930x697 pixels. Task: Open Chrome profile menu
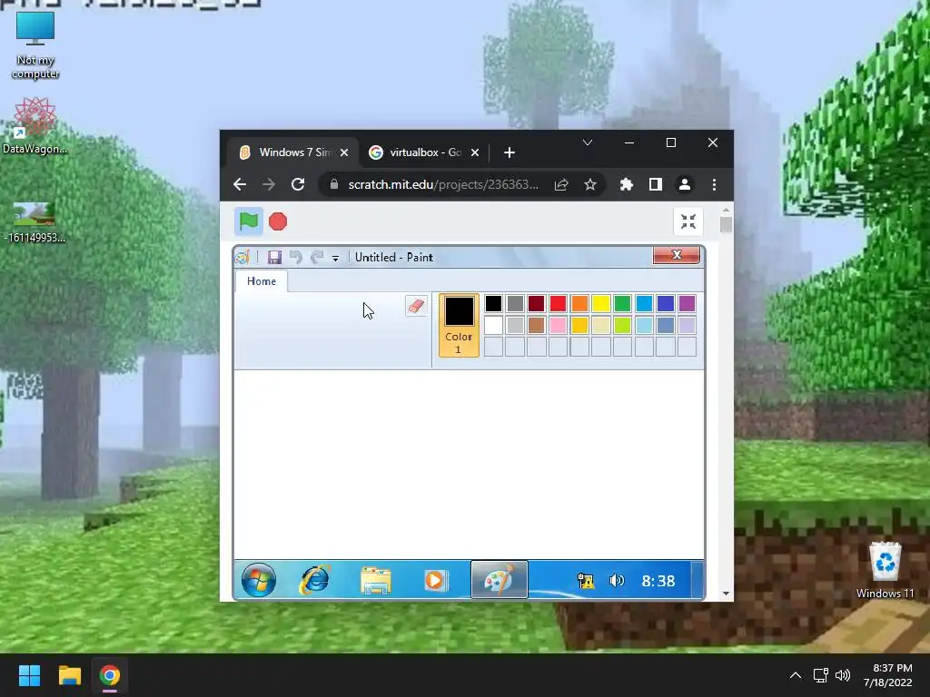click(685, 184)
